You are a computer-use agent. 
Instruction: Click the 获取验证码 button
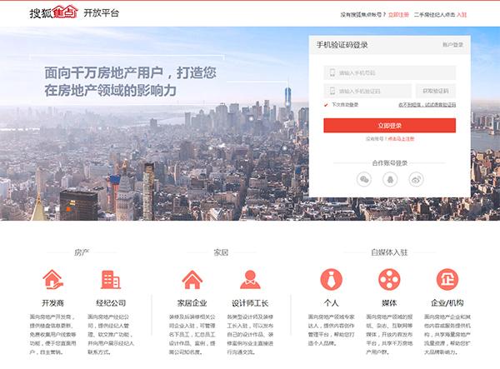click(435, 90)
